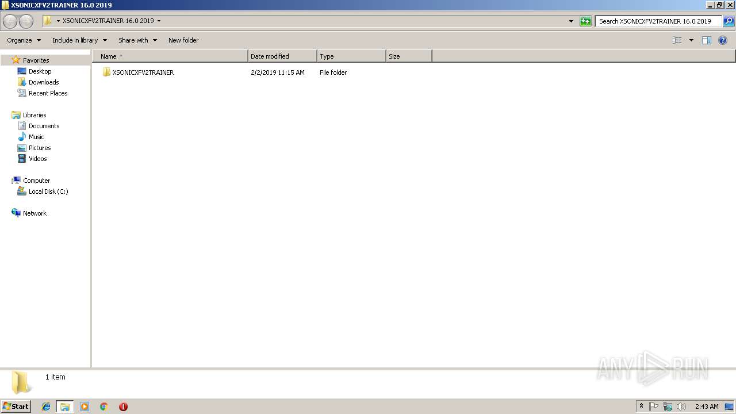Open Recent Places

[x=48, y=93]
